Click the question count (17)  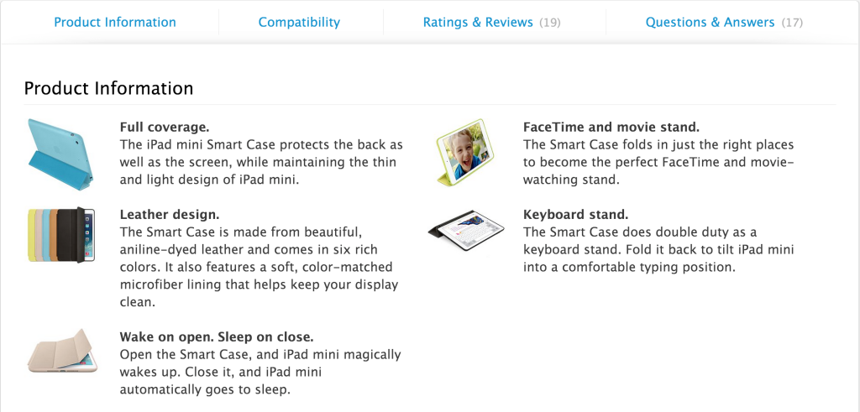(792, 23)
